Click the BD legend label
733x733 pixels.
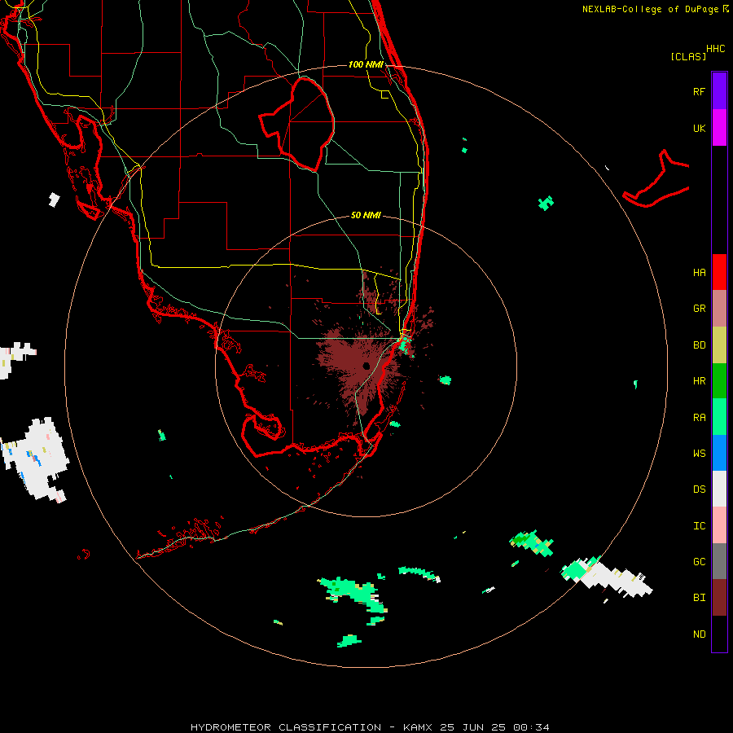point(699,345)
